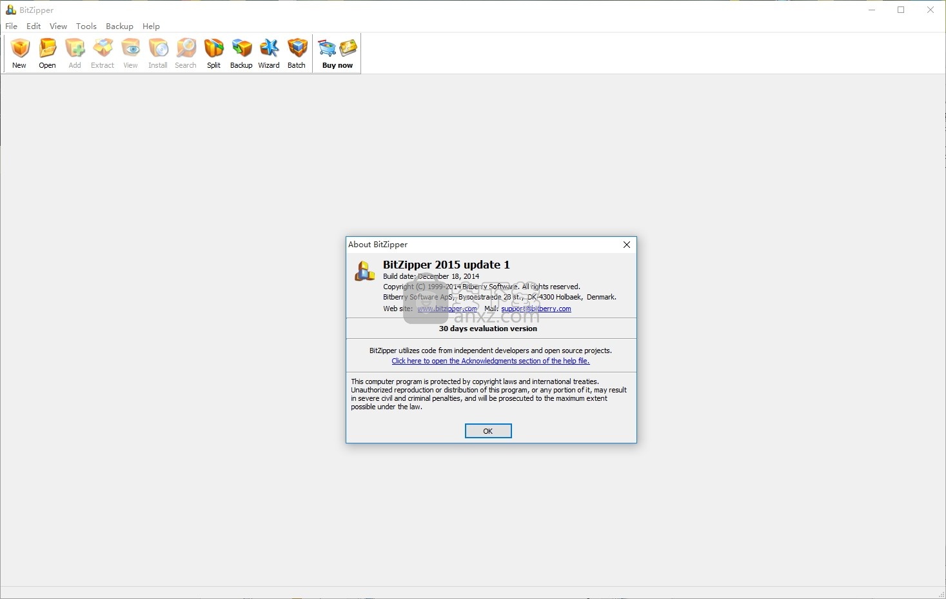Screen dimensions: 946x599
Task: Open the Acknowledgments section help link
Action: click(x=491, y=361)
